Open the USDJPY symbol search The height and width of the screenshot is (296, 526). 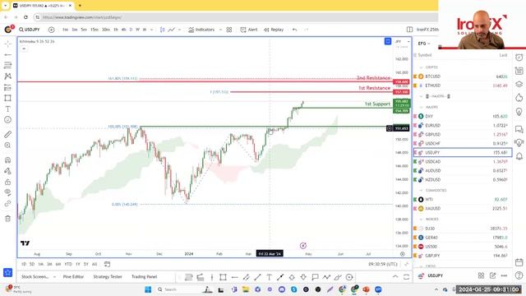[x=30, y=30]
